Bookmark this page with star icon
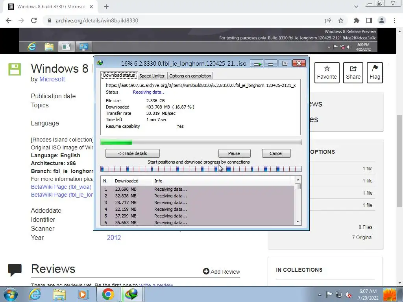 coord(341,20)
